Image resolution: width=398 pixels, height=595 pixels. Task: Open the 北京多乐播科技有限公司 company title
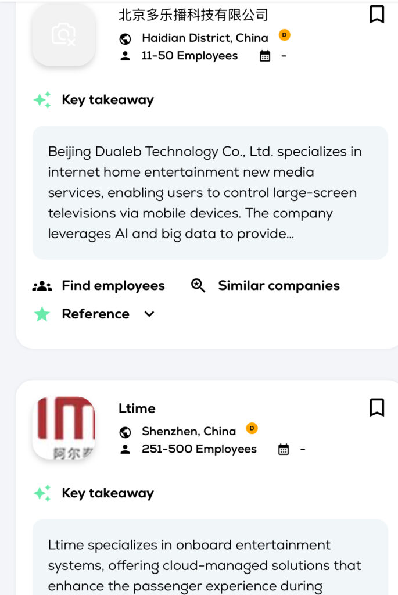193,15
